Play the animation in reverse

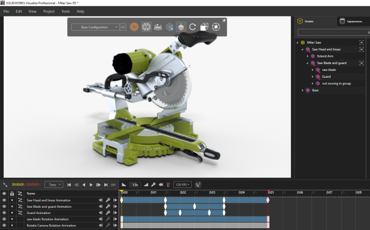[84, 185]
